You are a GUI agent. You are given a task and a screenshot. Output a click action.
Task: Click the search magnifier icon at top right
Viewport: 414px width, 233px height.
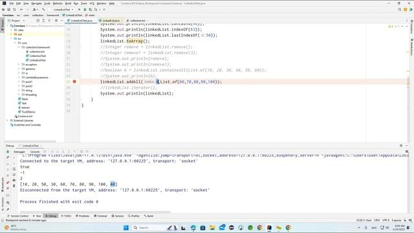point(400,10)
